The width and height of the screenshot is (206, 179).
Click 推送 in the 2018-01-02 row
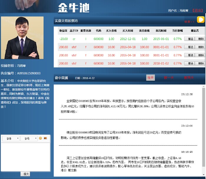(x=189, y=63)
